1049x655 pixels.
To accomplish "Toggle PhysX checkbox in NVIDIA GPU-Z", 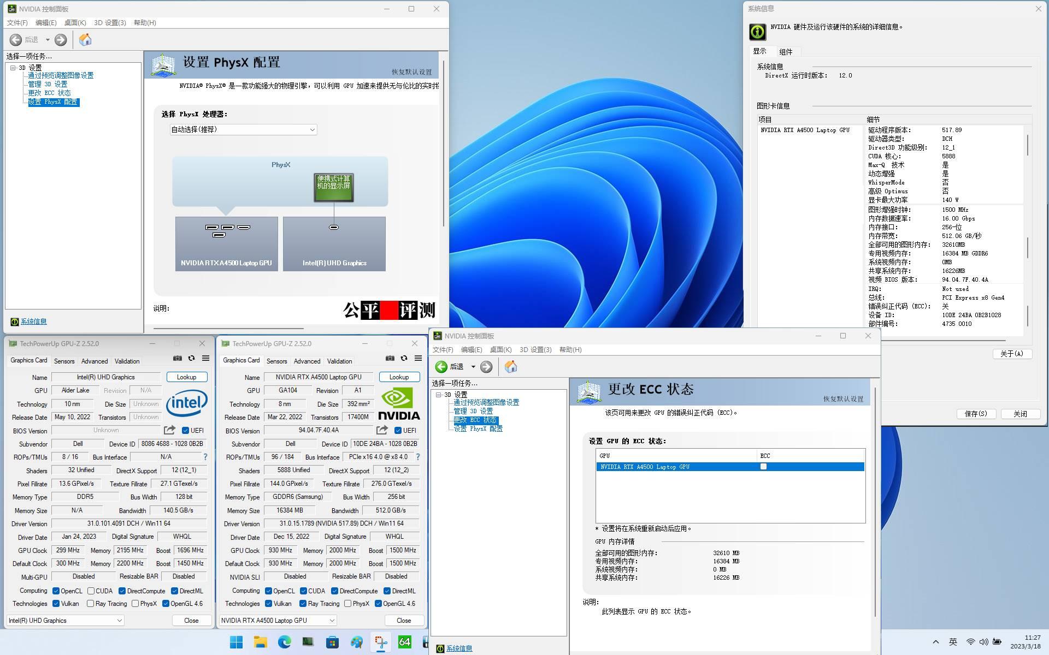I will (347, 604).
